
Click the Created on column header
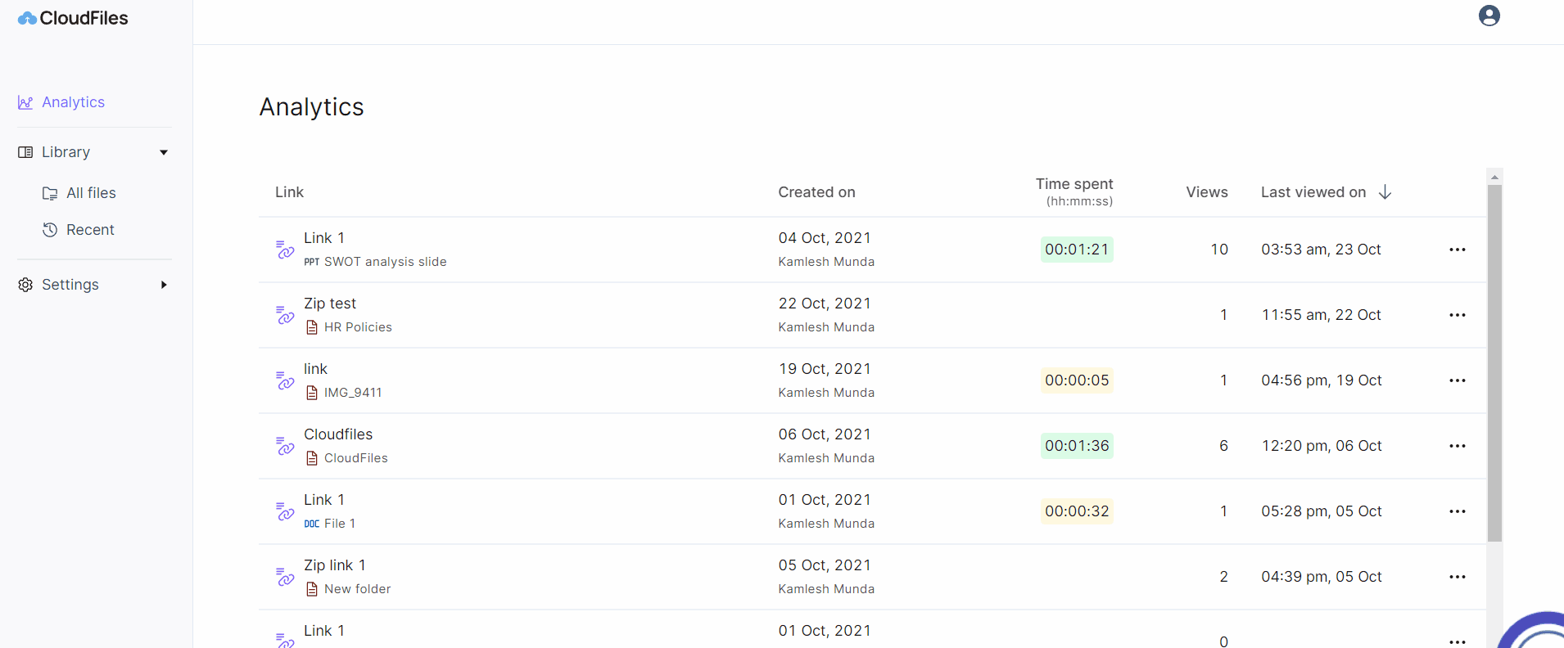(816, 192)
